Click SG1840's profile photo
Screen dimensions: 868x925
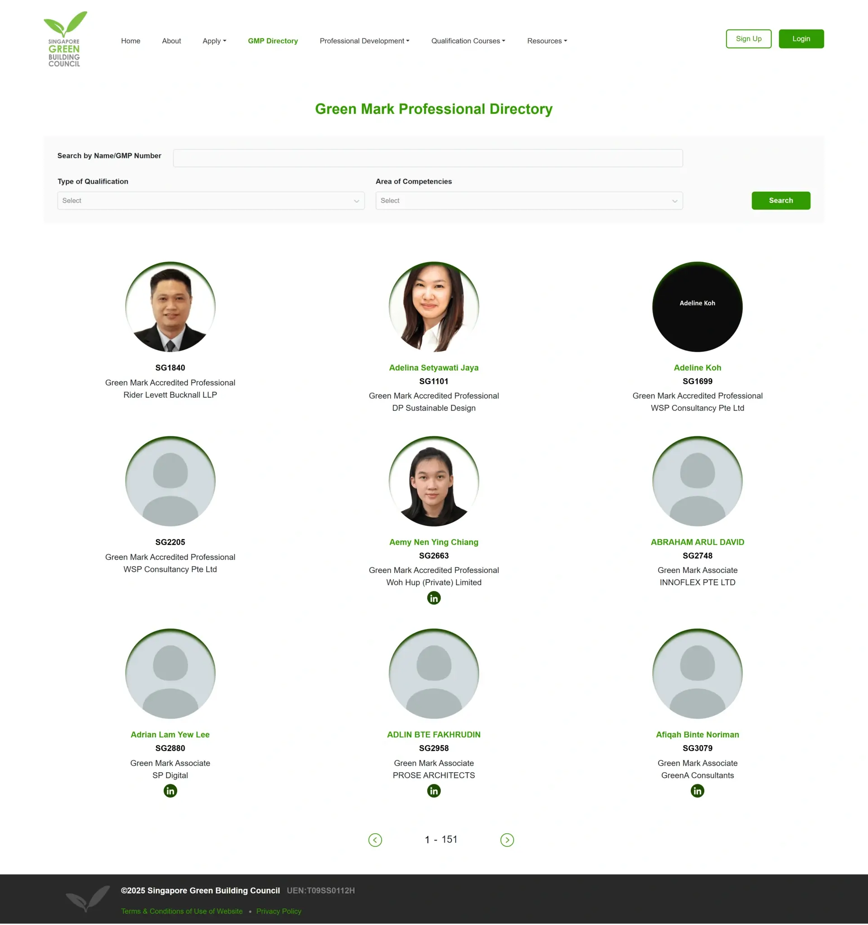[170, 306]
